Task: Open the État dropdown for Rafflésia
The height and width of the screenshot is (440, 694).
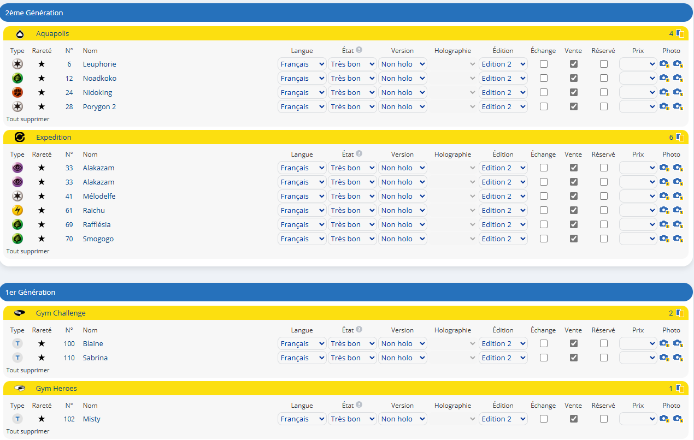Action: [x=352, y=224]
